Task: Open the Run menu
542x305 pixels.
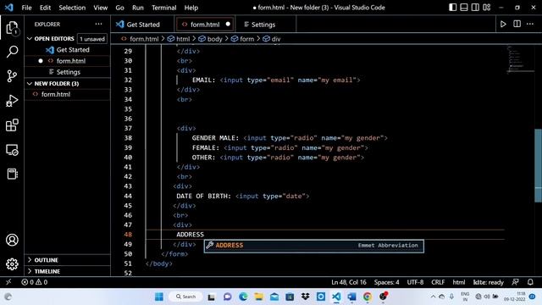Action: coord(137,8)
